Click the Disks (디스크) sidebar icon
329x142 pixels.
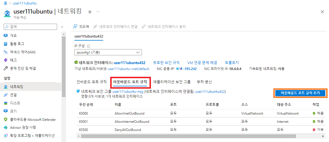pyautogui.click(x=6, y=103)
